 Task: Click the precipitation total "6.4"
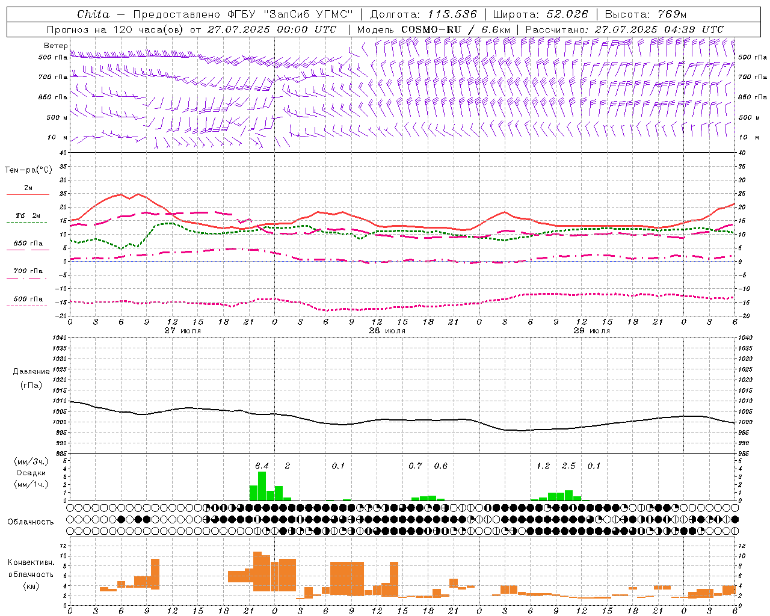[262, 466]
